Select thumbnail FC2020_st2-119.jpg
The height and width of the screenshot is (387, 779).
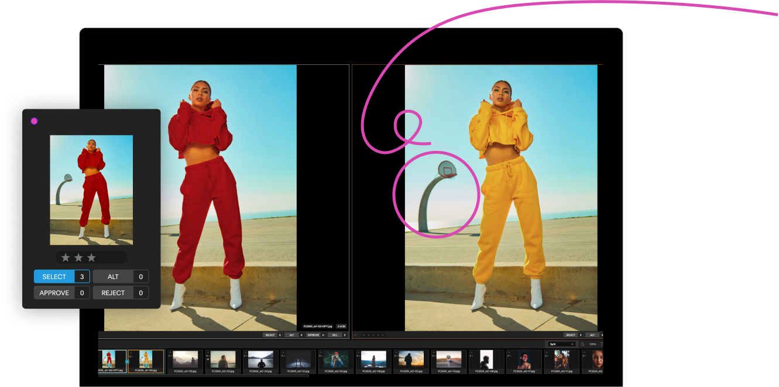point(449,362)
